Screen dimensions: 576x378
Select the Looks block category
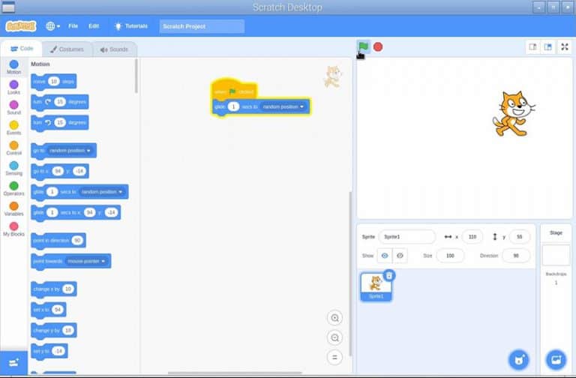coord(13,88)
